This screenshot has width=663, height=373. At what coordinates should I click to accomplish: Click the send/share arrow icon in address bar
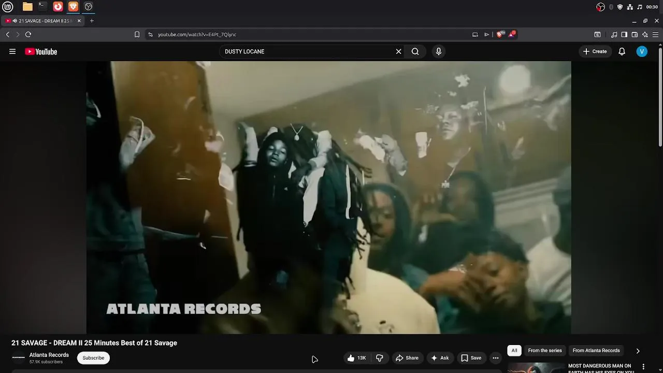coord(486,34)
